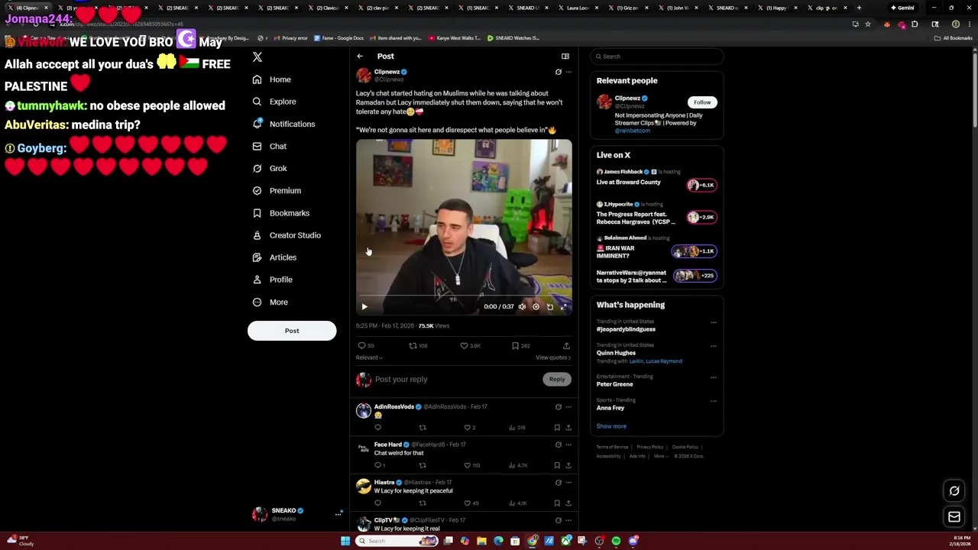
Task: Toggle video picture-in-picture mode
Action: [x=550, y=306]
